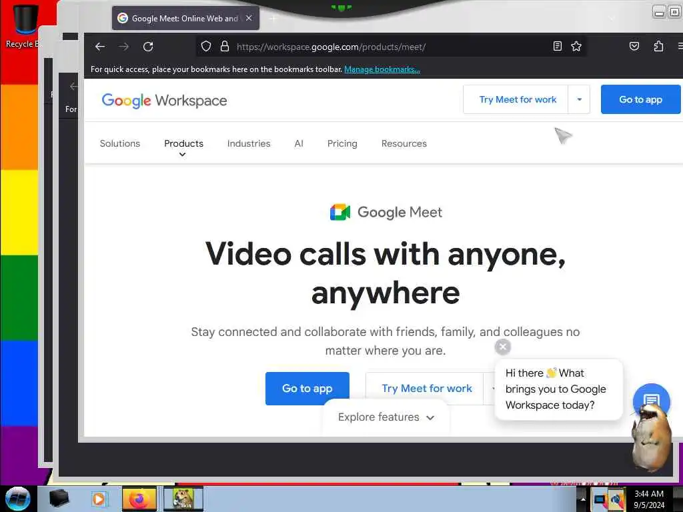Open the Manage bookmarks link
The image size is (683, 512).
coord(382,69)
